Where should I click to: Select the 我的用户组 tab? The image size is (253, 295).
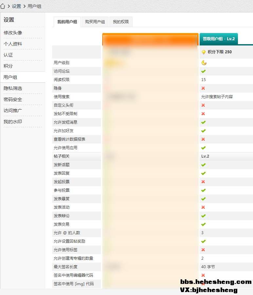67,22
